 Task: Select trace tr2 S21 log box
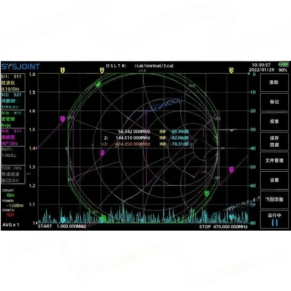pyautogui.click(x=13, y=101)
